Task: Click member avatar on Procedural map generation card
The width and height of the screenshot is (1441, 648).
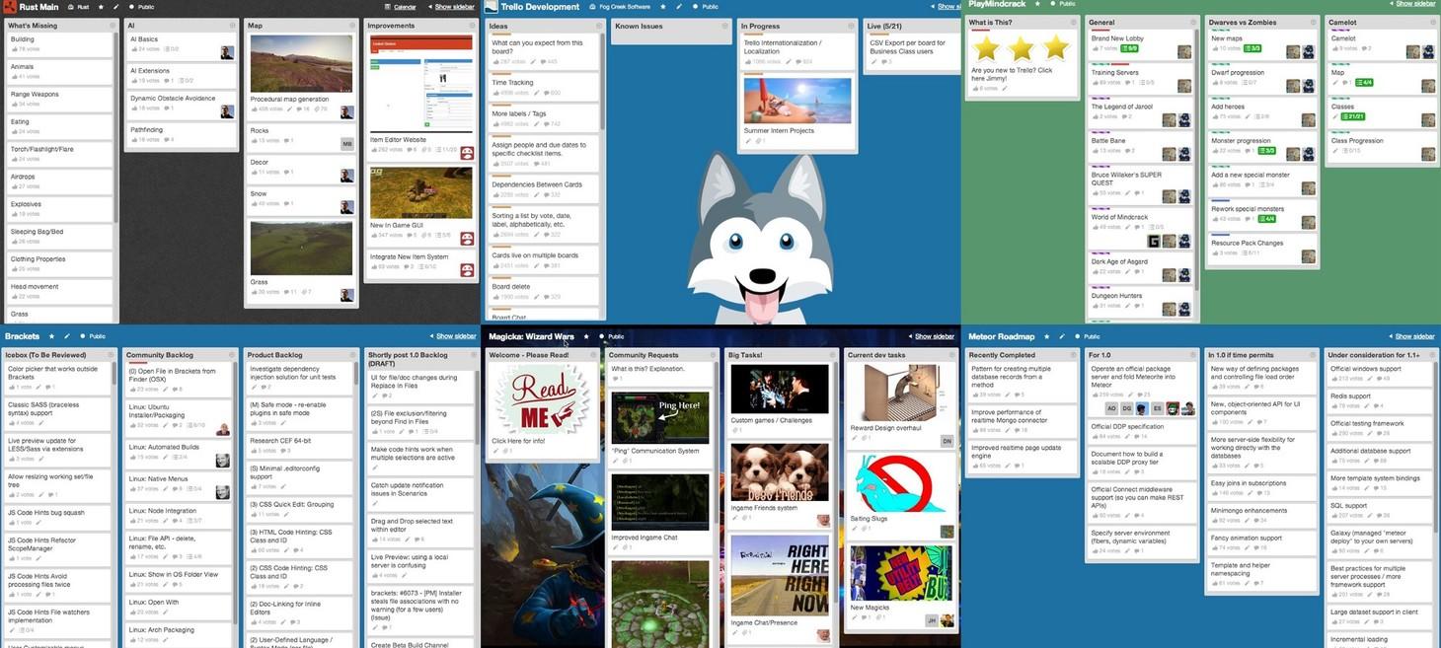Action: click(347, 112)
